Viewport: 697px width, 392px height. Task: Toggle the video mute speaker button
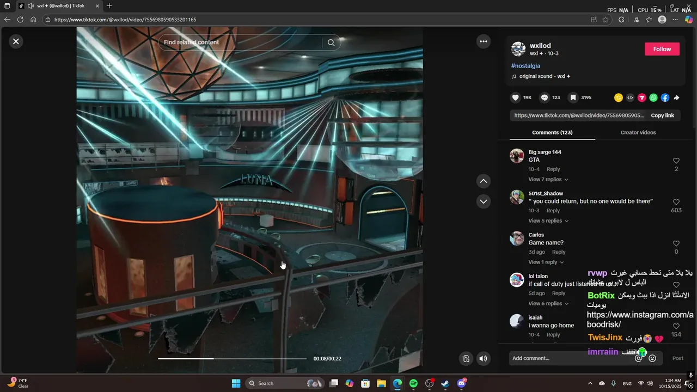tap(483, 359)
